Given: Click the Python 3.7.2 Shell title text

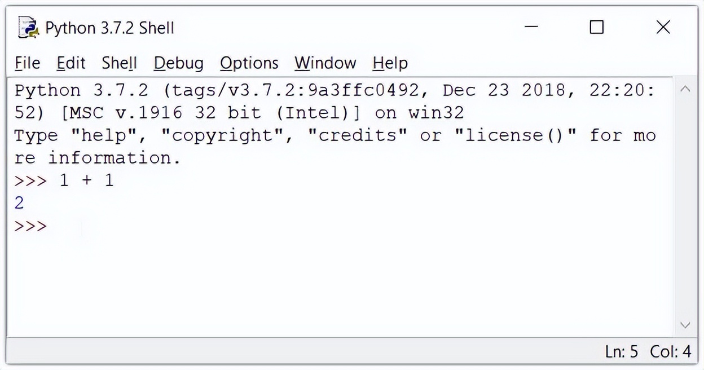Looking at the screenshot, I should tap(109, 28).
